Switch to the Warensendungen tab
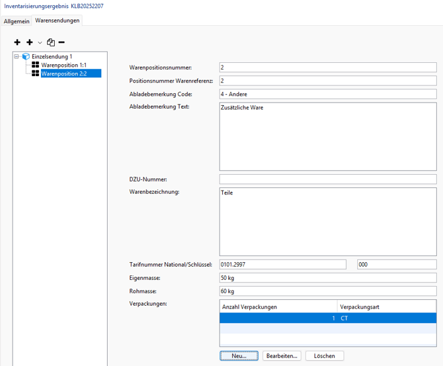Image resolution: width=443 pixels, height=366 pixels. tap(57, 21)
